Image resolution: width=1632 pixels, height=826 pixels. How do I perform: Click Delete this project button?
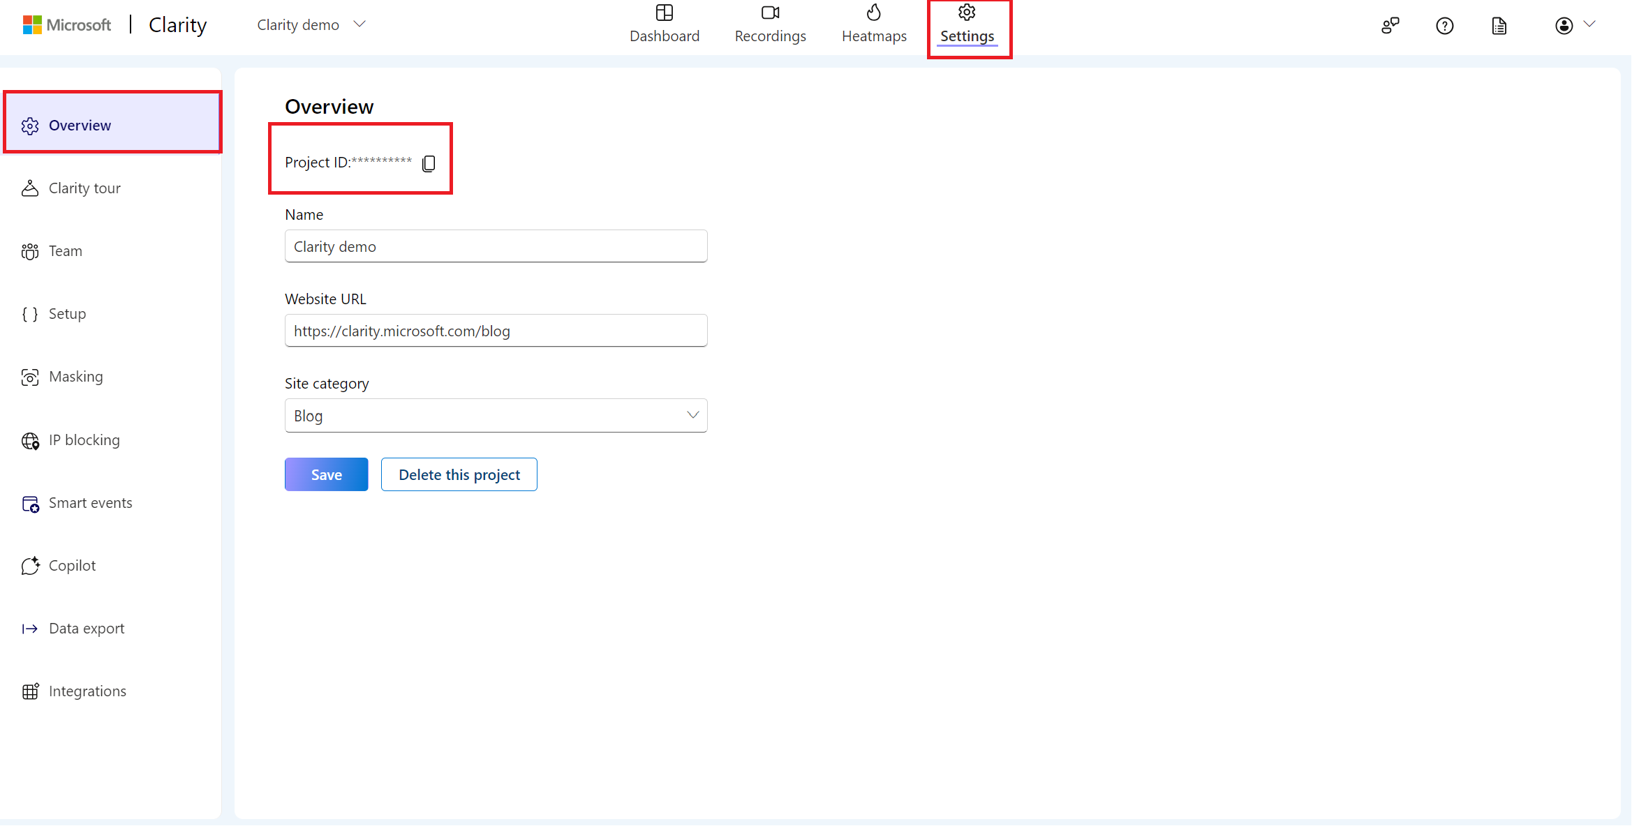tap(459, 474)
